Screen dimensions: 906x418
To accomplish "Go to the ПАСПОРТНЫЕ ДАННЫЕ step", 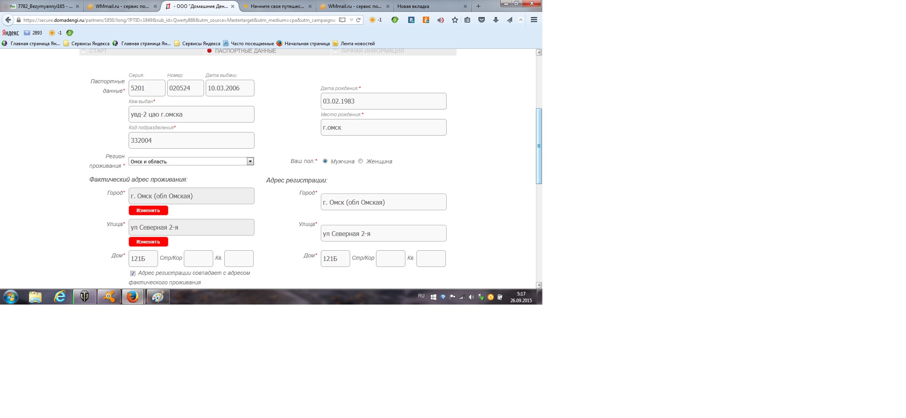I will pyautogui.click(x=245, y=51).
